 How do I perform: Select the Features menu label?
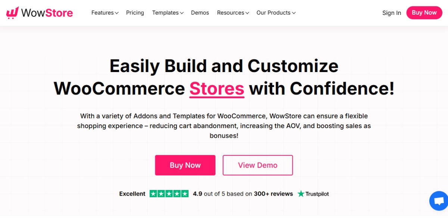pyautogui.click(x=102, y=13)
